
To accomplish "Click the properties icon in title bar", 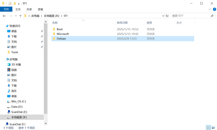I will [10, 4].
